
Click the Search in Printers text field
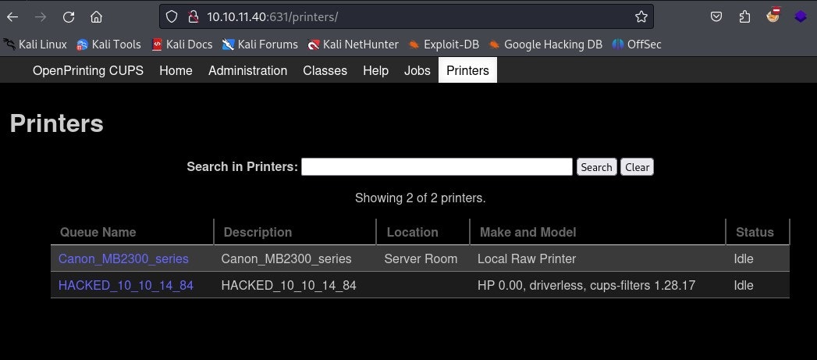[x=437, y=167]
